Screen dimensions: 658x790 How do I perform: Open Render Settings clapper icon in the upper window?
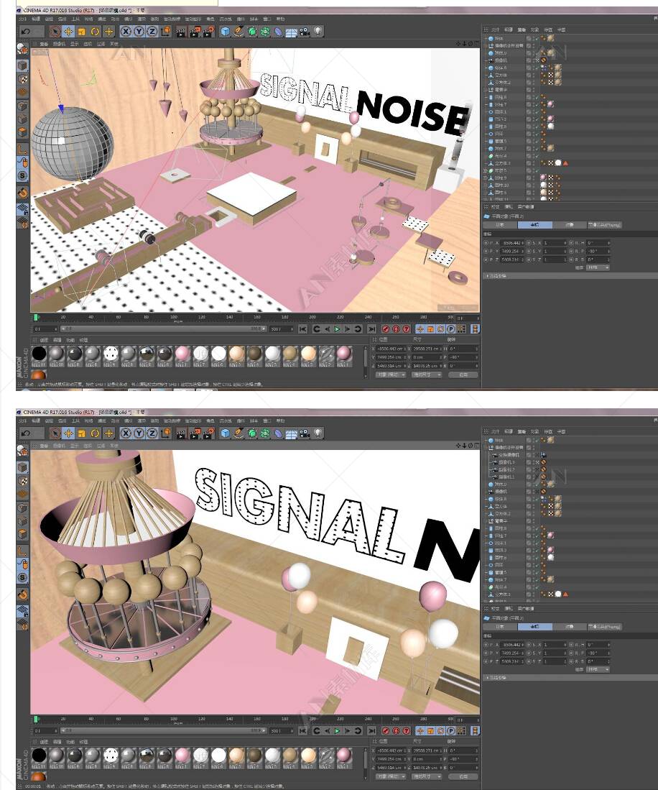(208, 32)
